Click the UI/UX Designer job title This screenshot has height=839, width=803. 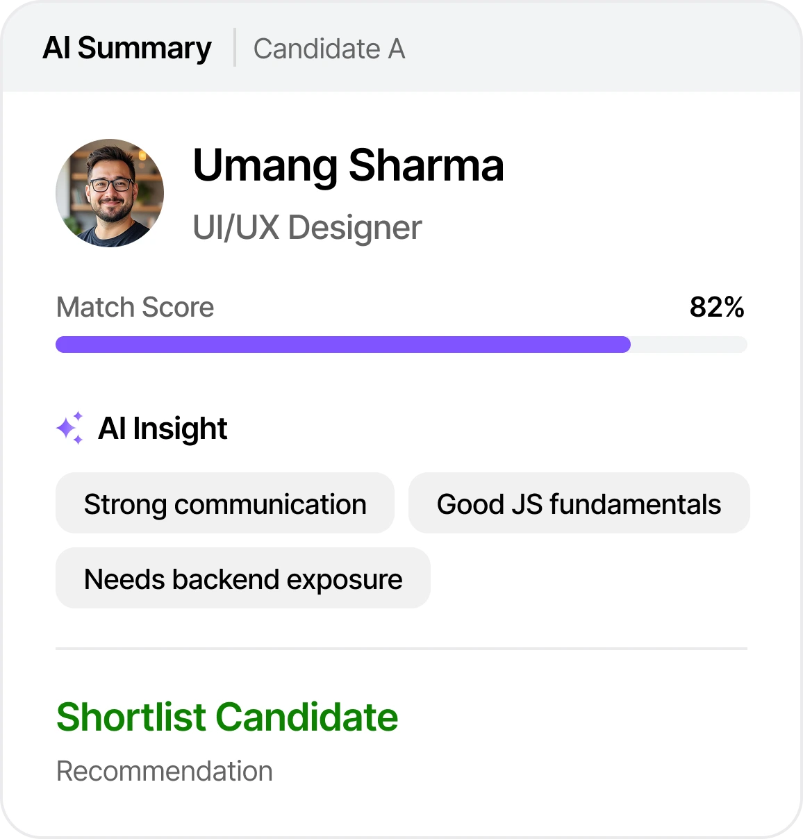click(x=307, y=226)
